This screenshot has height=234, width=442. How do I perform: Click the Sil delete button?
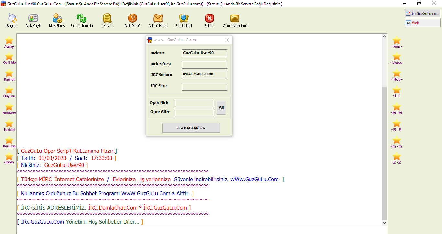(x=221, y=108)
